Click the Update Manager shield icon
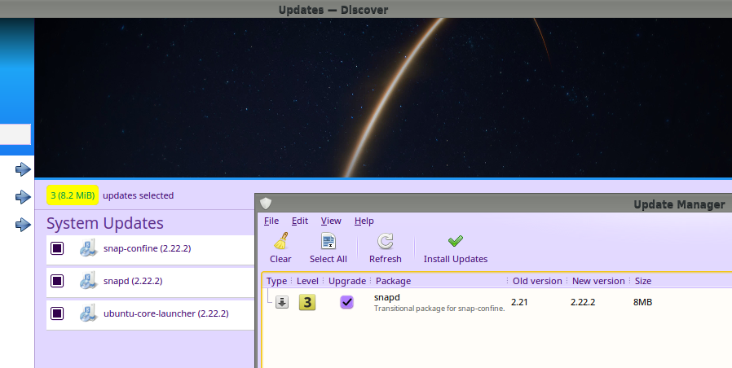The height and width of the screenshot is (368, 732). click(x=266, y=204)
